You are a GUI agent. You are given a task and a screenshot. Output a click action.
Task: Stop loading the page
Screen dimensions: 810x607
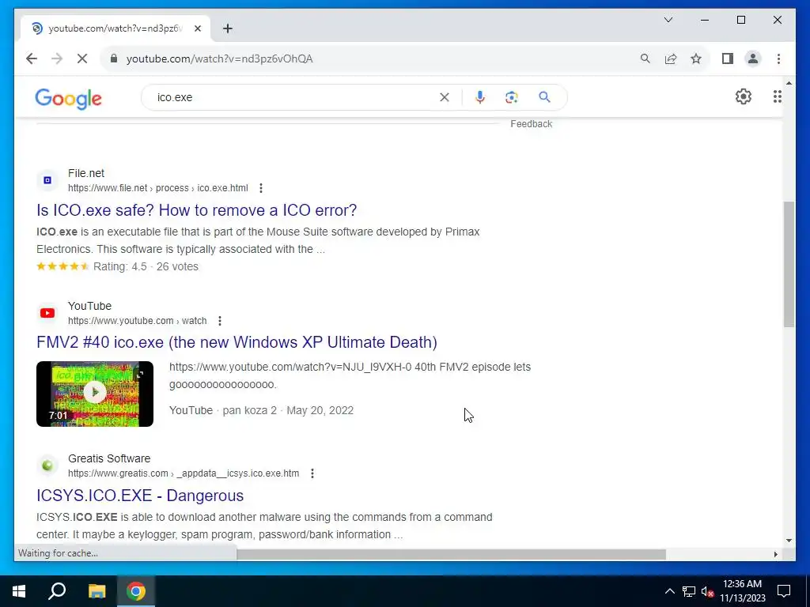(82, 58)
